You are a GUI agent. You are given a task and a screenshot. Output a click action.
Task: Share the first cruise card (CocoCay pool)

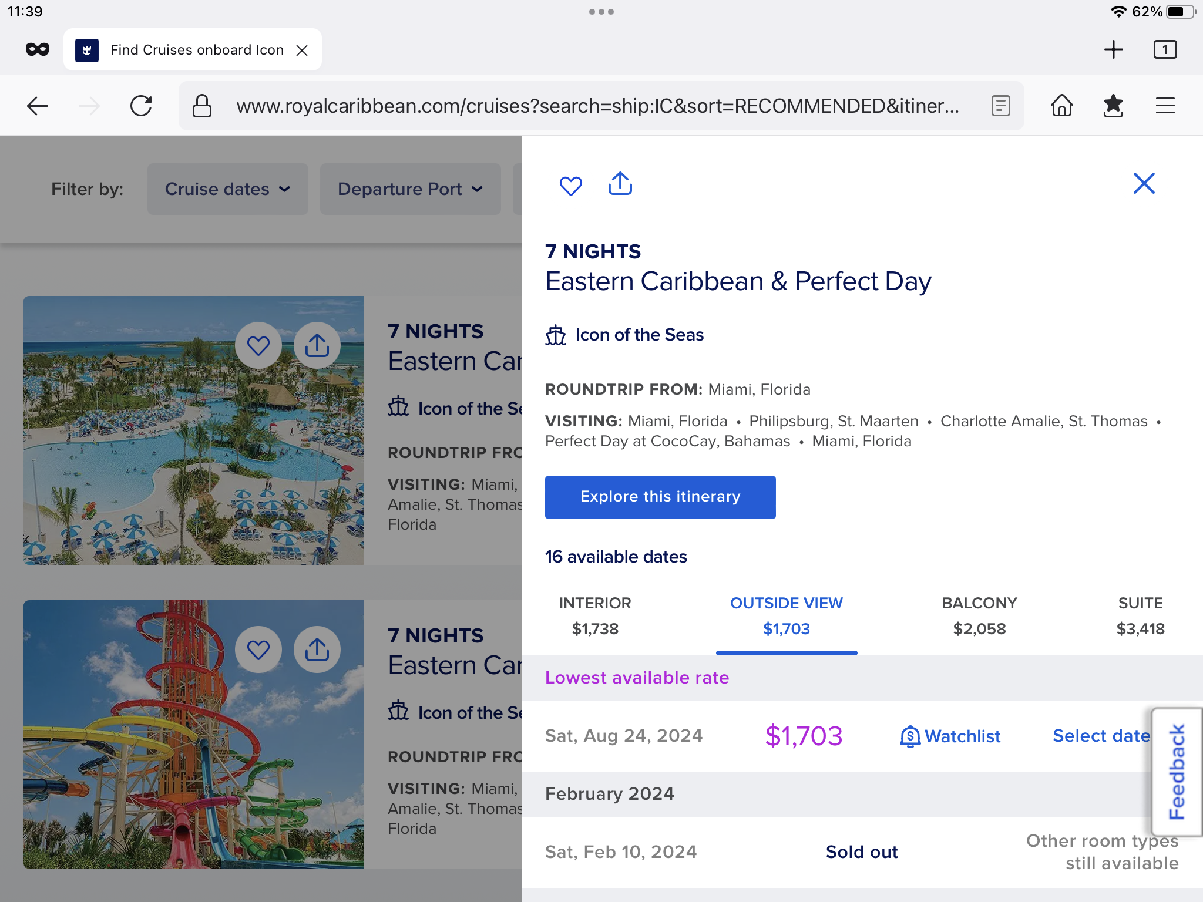tap(317, 345)
